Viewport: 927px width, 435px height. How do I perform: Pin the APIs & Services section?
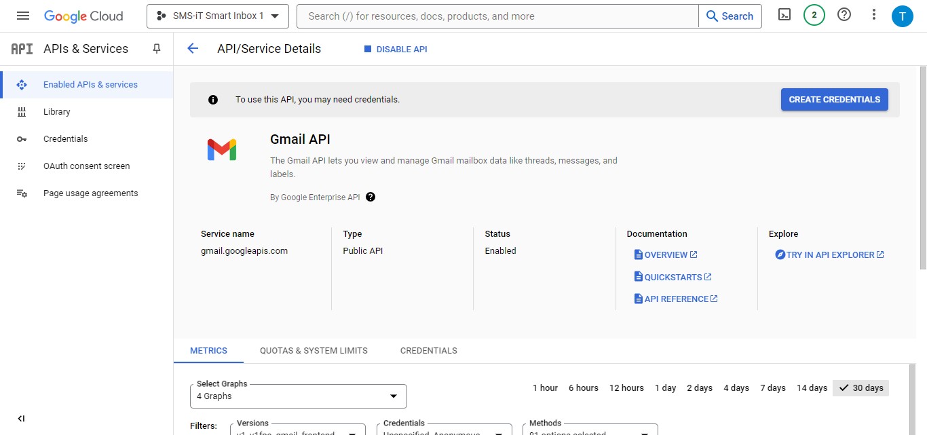(155, 48)
